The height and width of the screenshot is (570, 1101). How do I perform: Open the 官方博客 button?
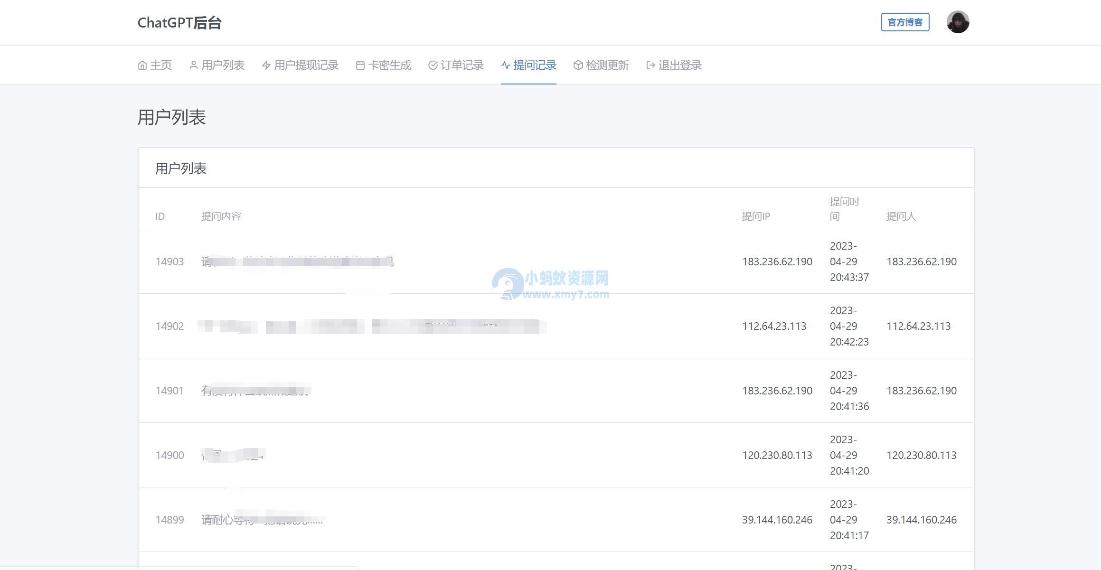click(x=905, y=22)
